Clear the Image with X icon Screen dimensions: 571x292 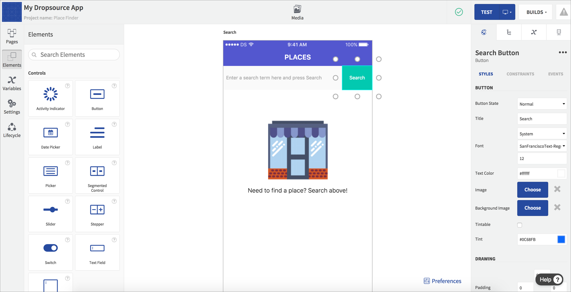(x=557, y=189)
